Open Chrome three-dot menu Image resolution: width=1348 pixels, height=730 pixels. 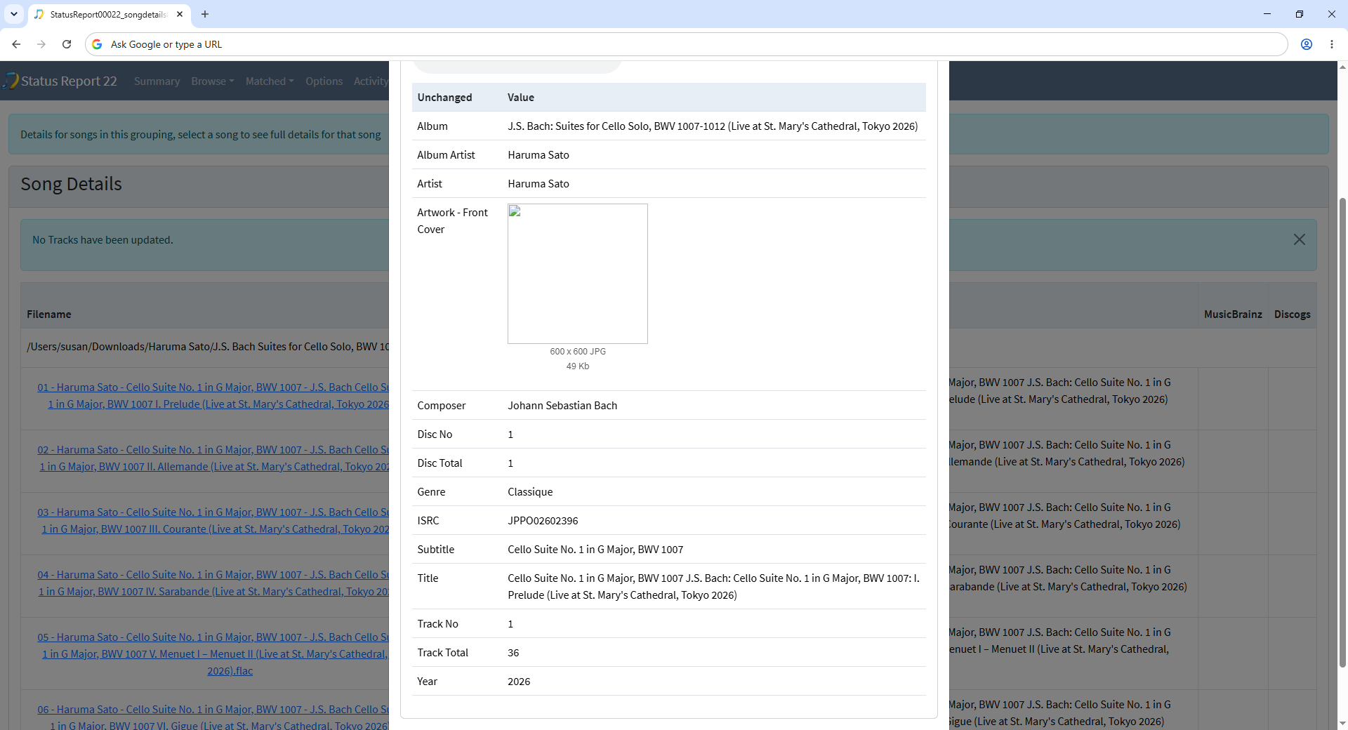[1332, 44]
